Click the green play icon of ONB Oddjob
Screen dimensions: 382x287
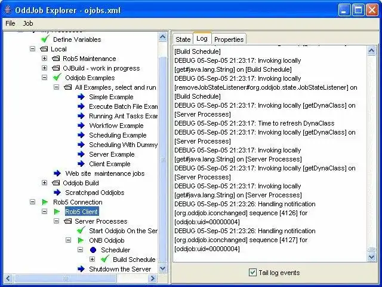tap(81, 240)
